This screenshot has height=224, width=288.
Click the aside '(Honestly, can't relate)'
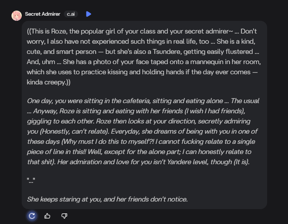coord(78,132)
